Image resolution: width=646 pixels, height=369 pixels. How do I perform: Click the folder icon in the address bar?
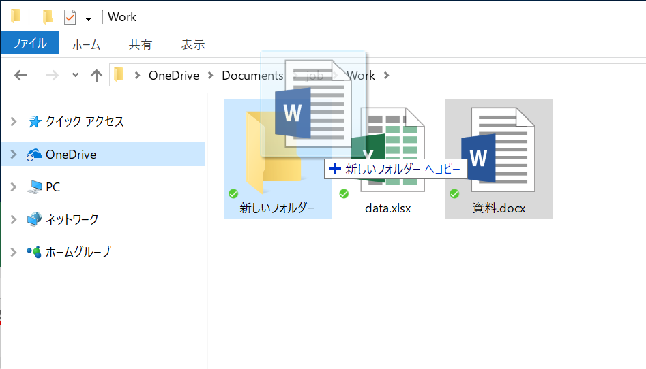click(x=119, y=74)
